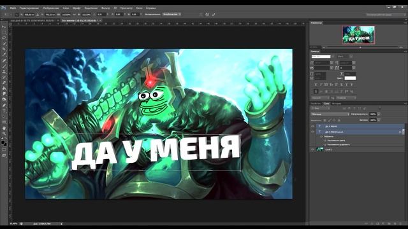408x229 pixels.
Task: Lock transparent pixels icon in Layers
Action: click(x=324, y=120)
